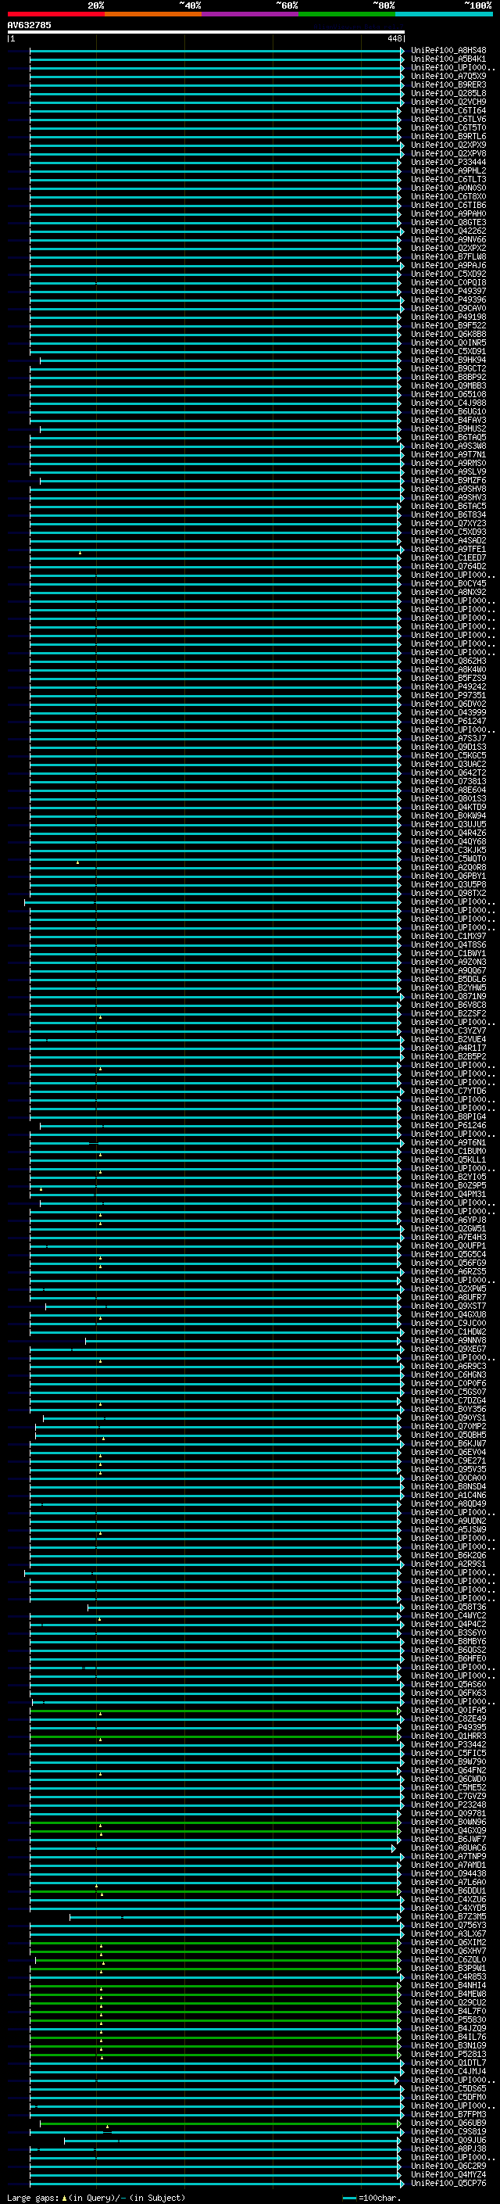This screenshot has height=2204, width=500.
Task: Click hit UniRef100_Q9CAV0
Action: point(448,308)
